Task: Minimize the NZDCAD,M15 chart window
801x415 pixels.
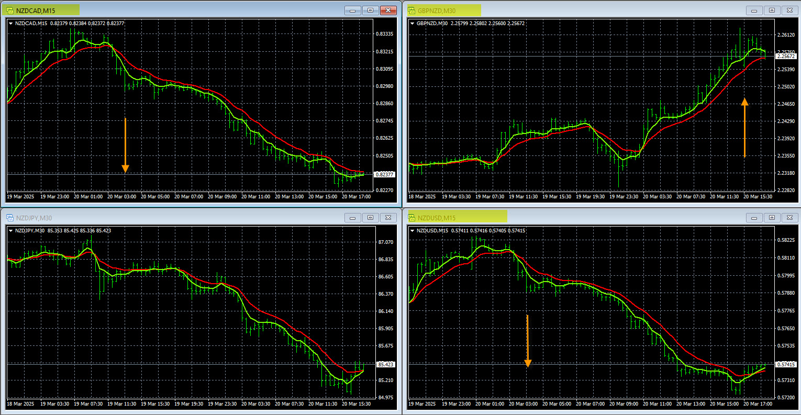Action: pyautogui.click(x=353, y=10)
